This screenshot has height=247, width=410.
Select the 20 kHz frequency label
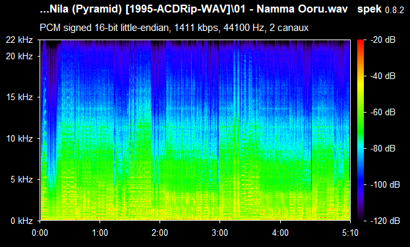[x=19, y=56]
